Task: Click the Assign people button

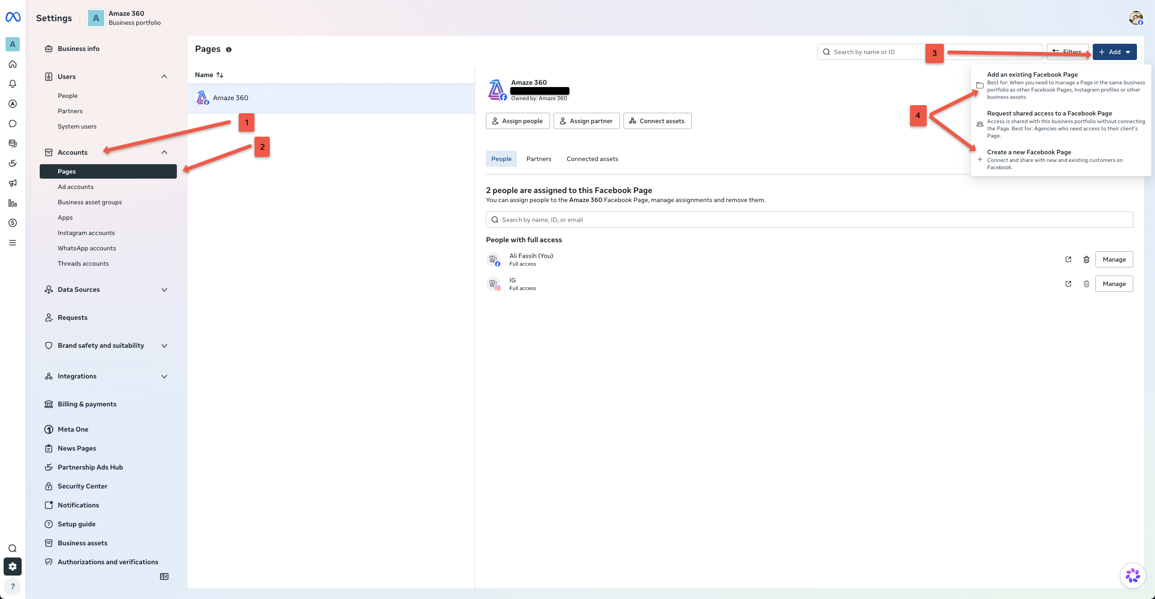Action: coord(517,121)
